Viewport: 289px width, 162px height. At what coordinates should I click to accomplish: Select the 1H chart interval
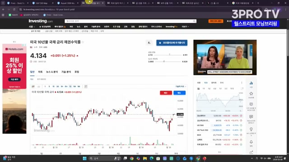pos(62,86)
